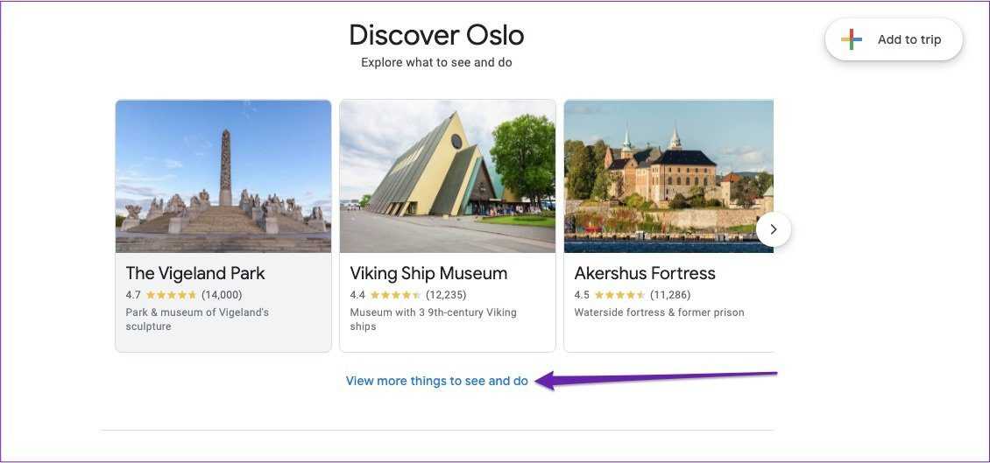Click the Waterside fortress description text
Viewport: 990px width, 463px height.
point(659,312)
